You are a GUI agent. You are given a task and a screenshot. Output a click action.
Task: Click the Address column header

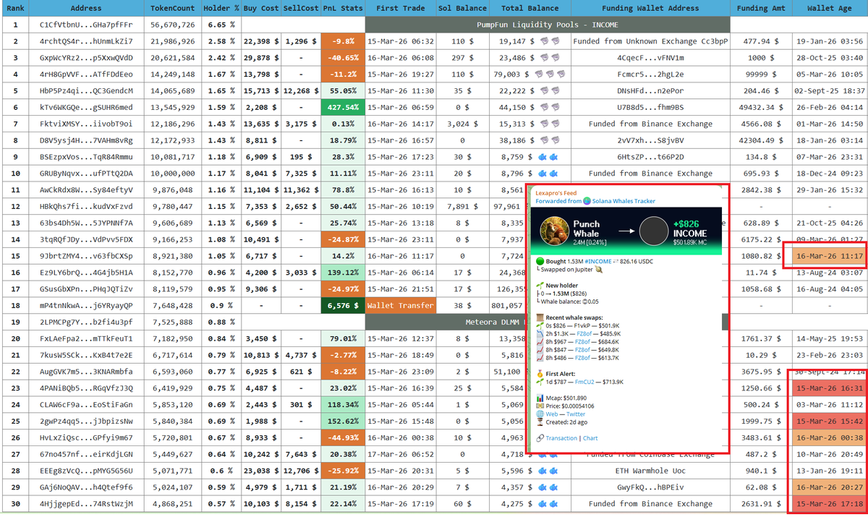[x=86, y=9]
